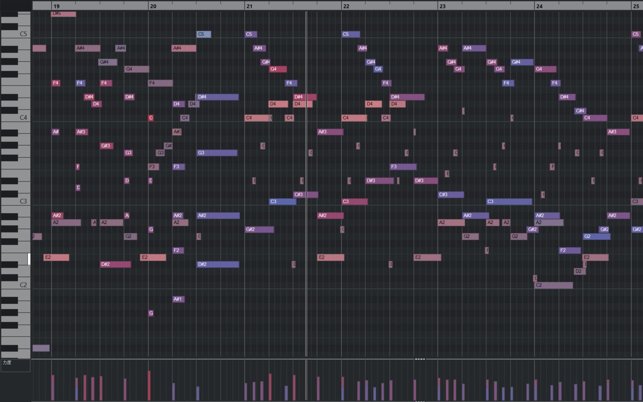Select bar 25 on the timeline ruler
This screenshot has height=402, width=643.
(636, 6)
